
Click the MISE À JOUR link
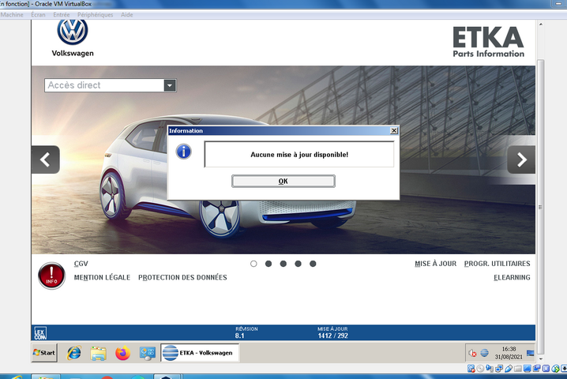[435, 264]
